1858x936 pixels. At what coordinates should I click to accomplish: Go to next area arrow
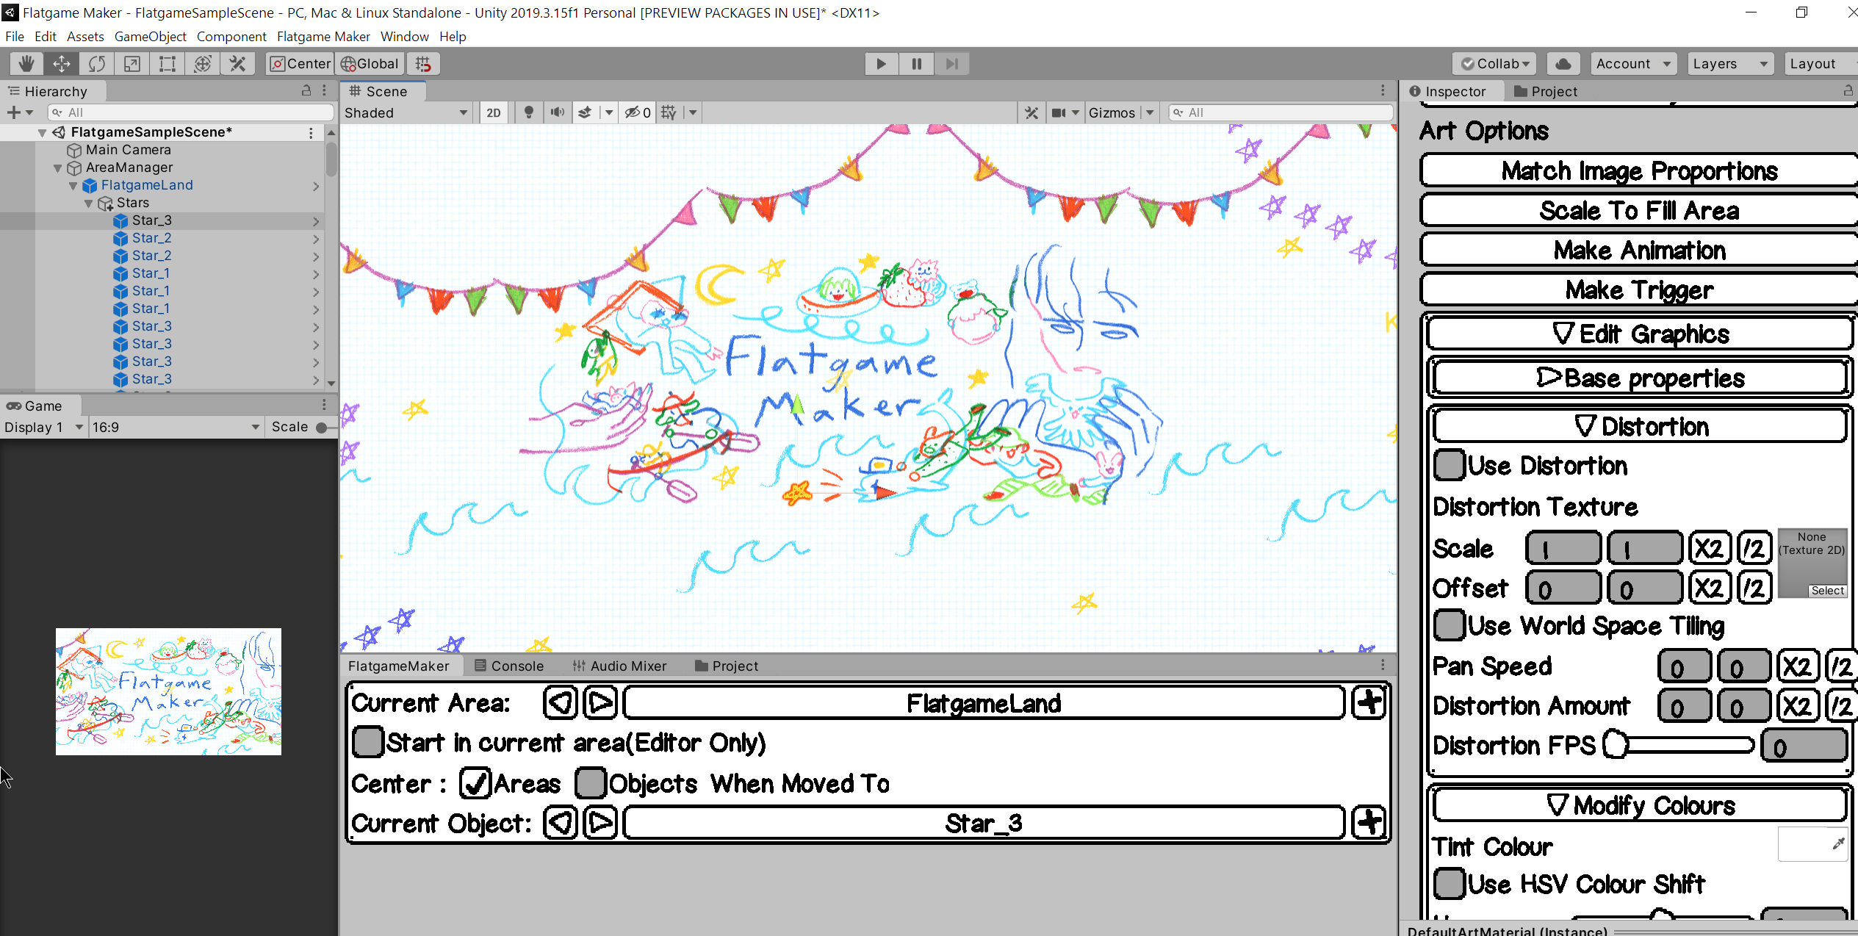point(601,702)
